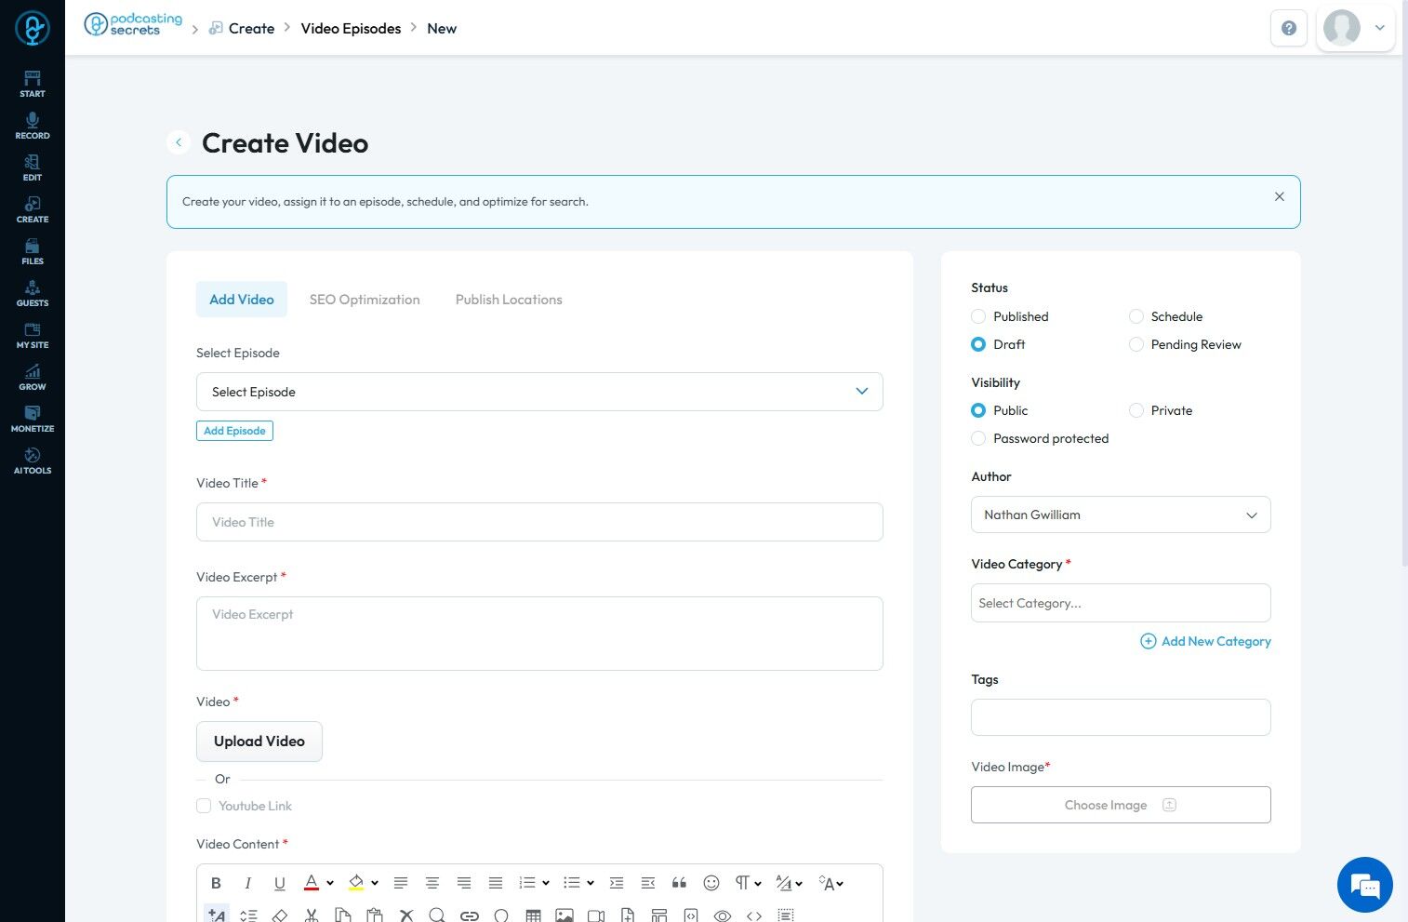This screenshot has width=1408, height=922.
Task: Select the Schedule status
Action: [x=1136, y=316]
